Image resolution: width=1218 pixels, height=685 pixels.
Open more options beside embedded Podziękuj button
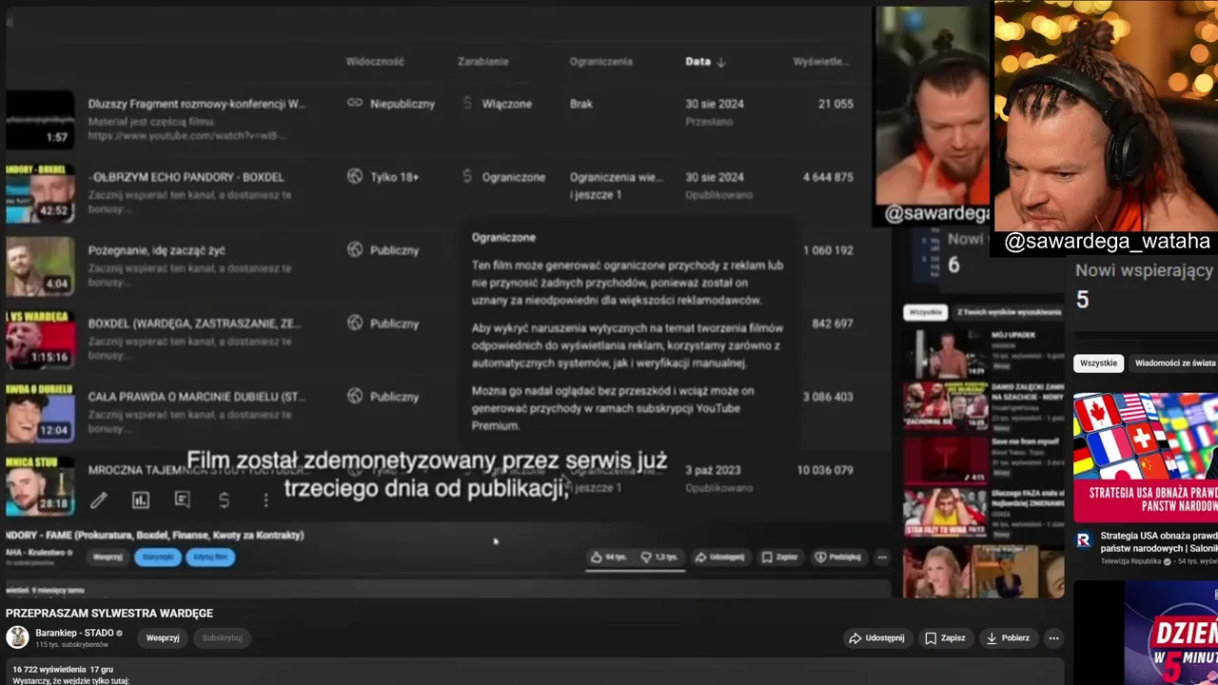click(x=882, y=557)
